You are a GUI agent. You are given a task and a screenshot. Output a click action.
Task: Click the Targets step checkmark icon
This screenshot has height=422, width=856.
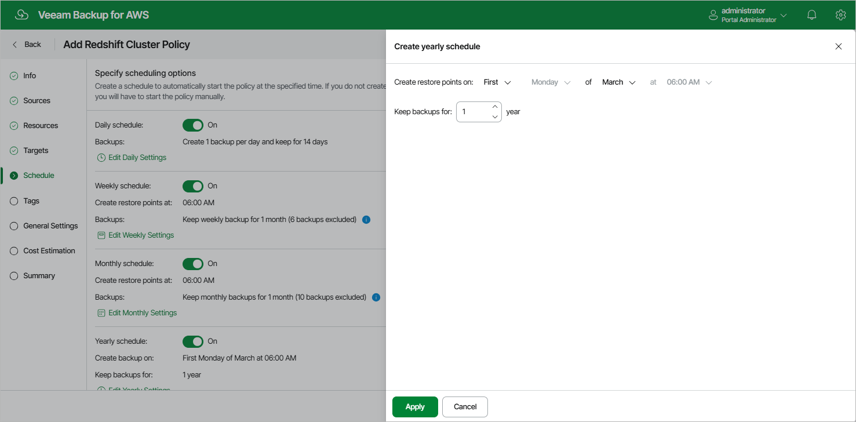14,151
